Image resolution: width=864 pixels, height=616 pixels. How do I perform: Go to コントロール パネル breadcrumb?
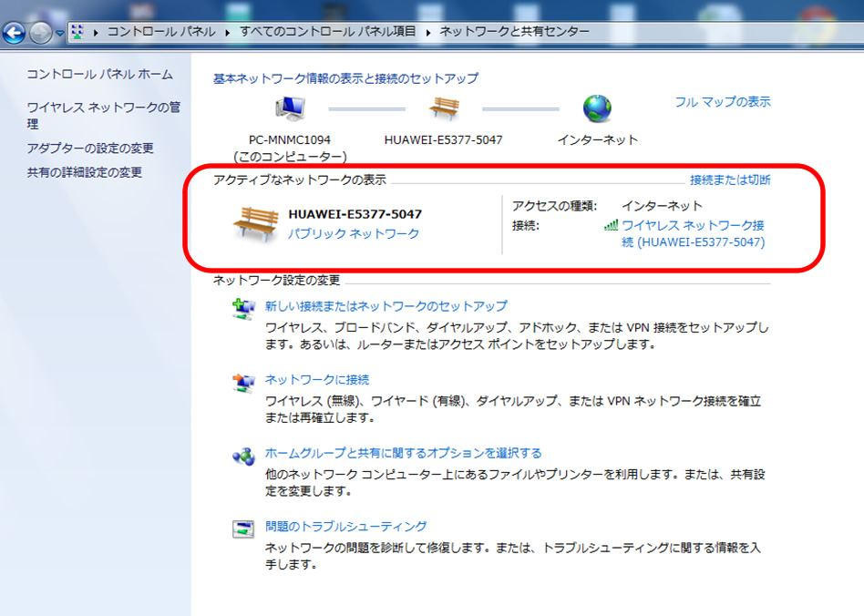(x=161, y=31)
